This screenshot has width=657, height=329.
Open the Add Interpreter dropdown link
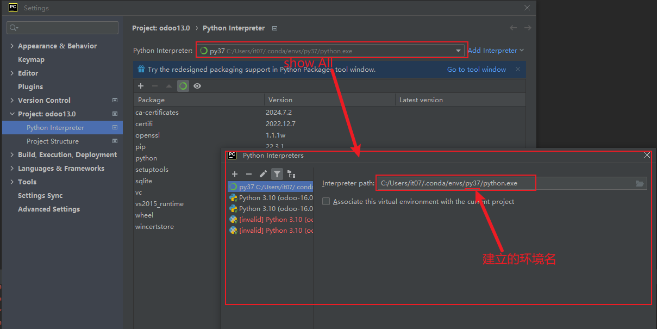(496, 51)
